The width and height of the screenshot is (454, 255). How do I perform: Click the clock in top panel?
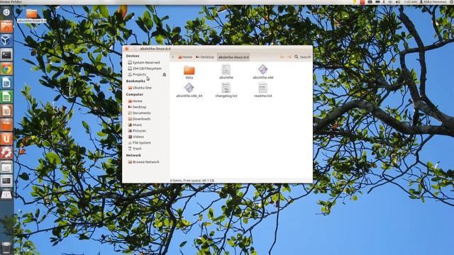click(410, 2)
